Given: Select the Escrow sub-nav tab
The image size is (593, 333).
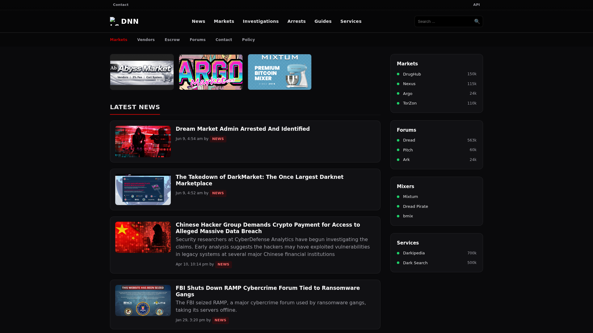Looking at the screenshot, I should pos(172,40).
